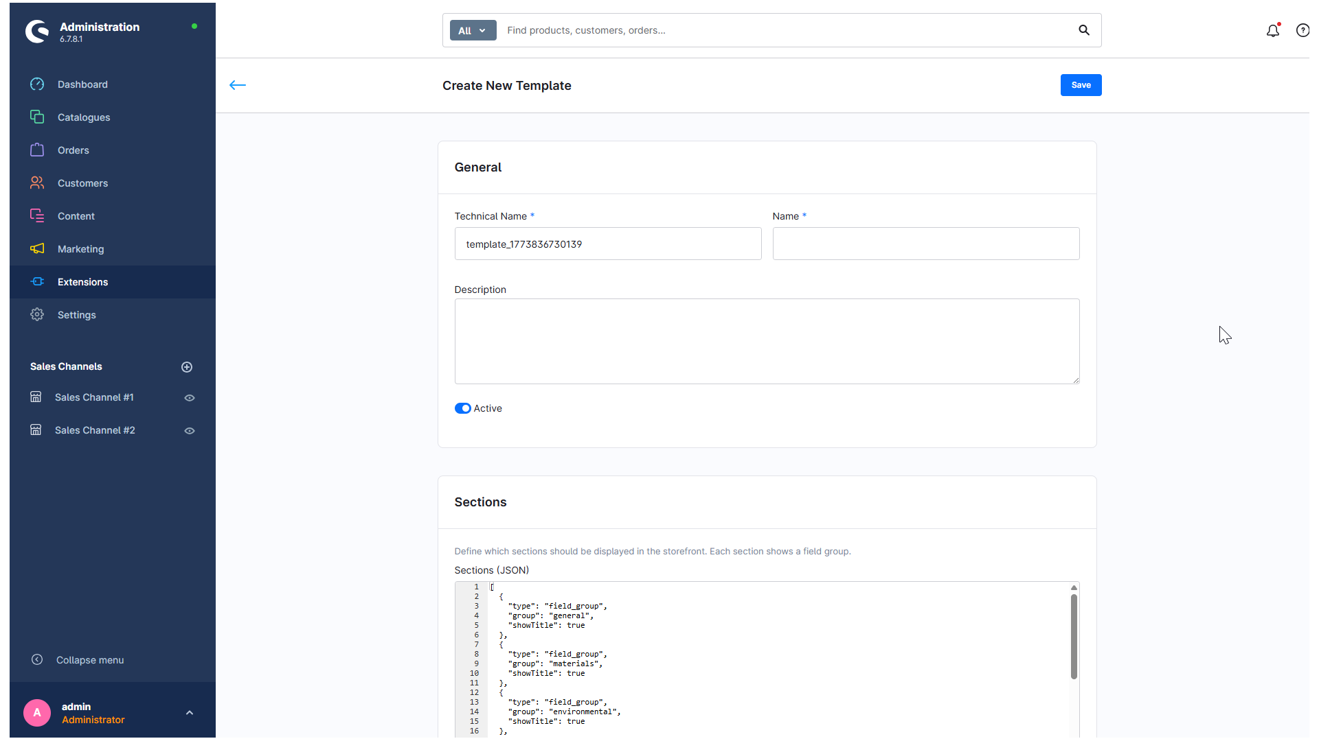Viewport: 1319px width, 741px height.
Task: Open the All search filter dropdown
Action: coord(473,30)
